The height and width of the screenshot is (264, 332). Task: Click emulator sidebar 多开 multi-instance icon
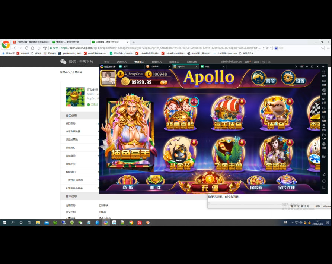pos(324,101)
